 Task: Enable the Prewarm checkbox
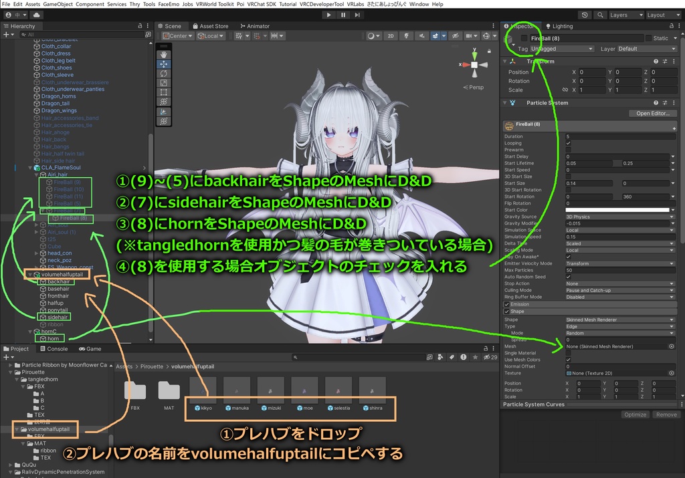pyautogui.click(x=569, y=150)
